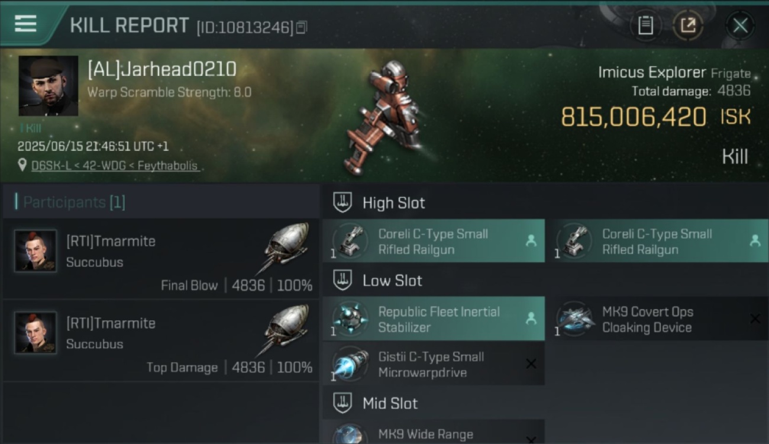This screenshot has height=444, width=769.
Task: Select first Coreli C-Type Small Rifled Railgun
Action: [434, 241]
